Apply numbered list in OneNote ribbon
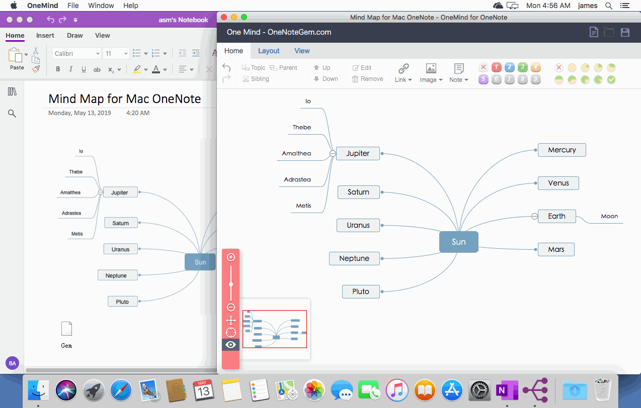This screenshot has width=641, height=408. [156, 53]
